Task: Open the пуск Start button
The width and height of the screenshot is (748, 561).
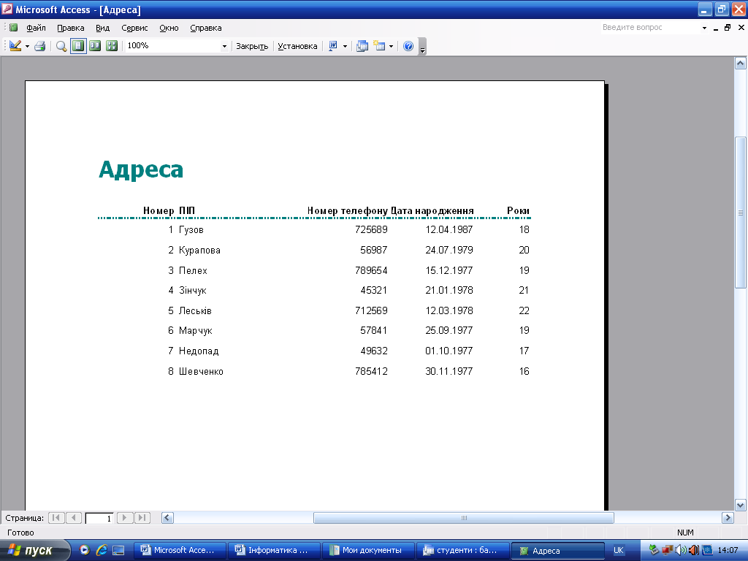Action: (x=34, y=551)
